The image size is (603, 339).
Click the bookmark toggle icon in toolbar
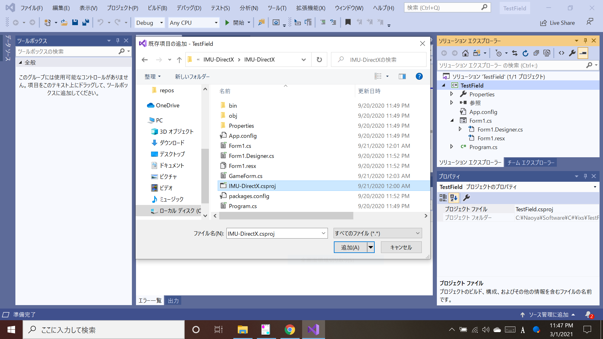[x=348, y=22]
